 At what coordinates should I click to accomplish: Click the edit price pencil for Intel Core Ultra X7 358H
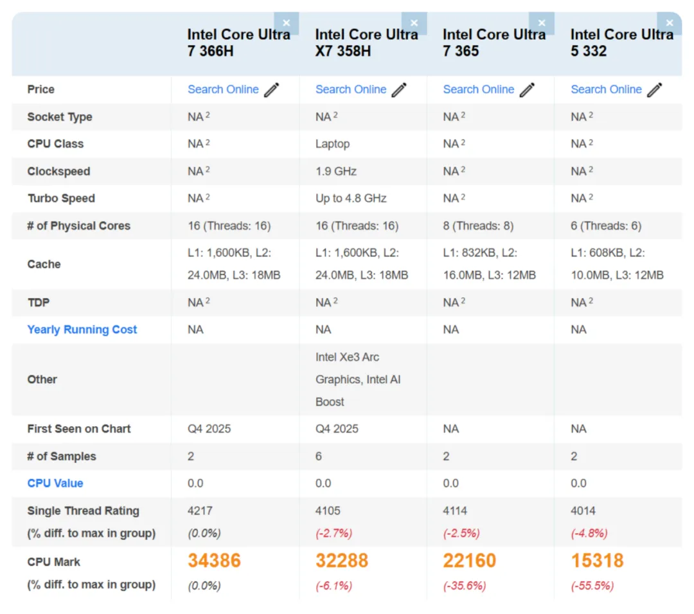[x=399, y=89]
